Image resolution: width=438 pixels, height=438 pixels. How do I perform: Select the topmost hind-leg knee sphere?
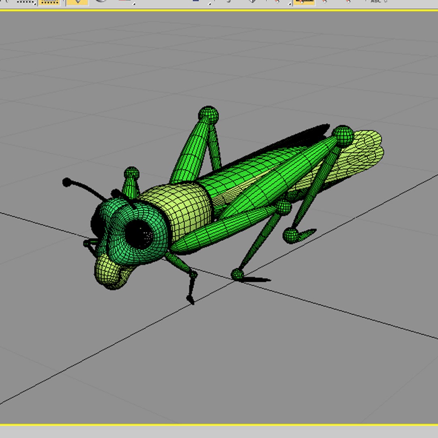tap(208, 115)
